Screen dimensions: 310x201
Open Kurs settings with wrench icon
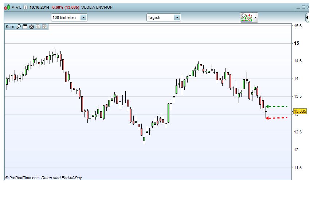coord(18,27)
